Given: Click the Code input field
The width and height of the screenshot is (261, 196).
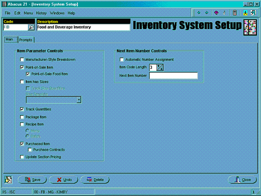Looking at the screenshot, I should click(x=15, y=27).
